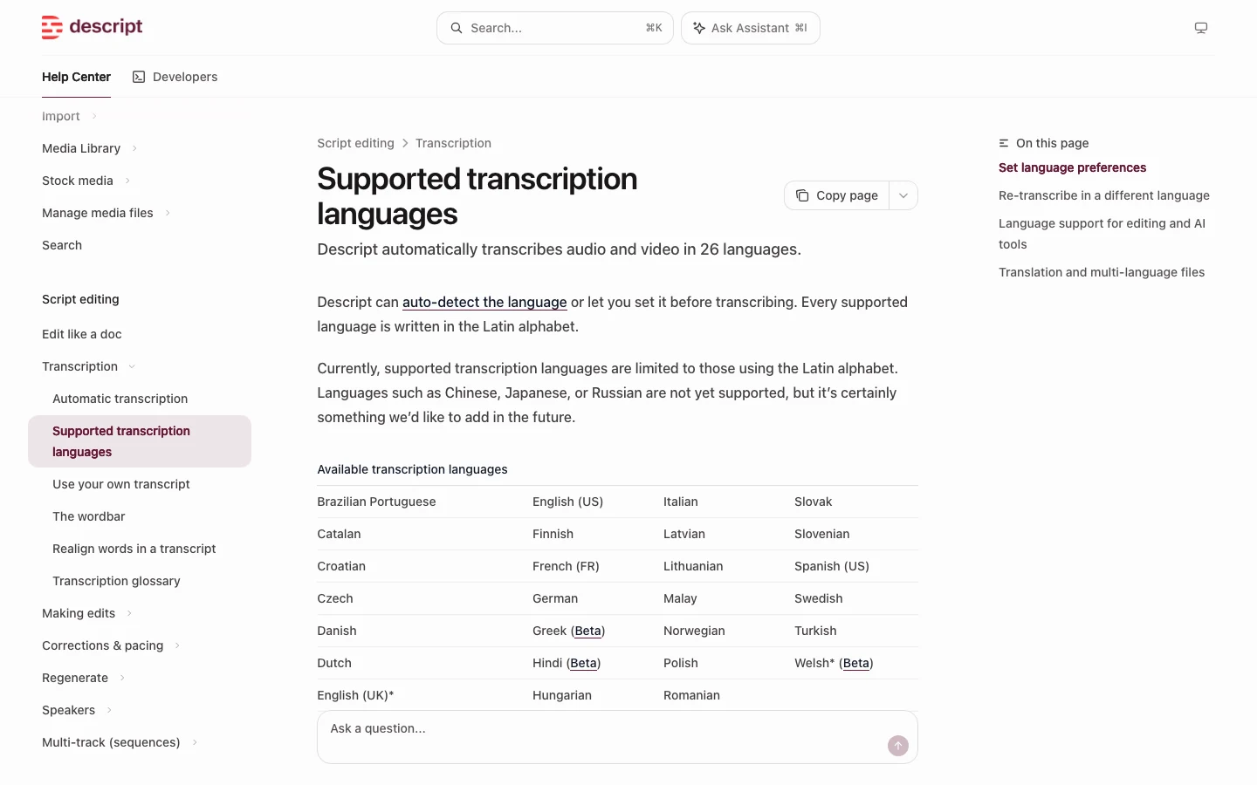Open the Copy page dropdown arrow

[903, 195]
